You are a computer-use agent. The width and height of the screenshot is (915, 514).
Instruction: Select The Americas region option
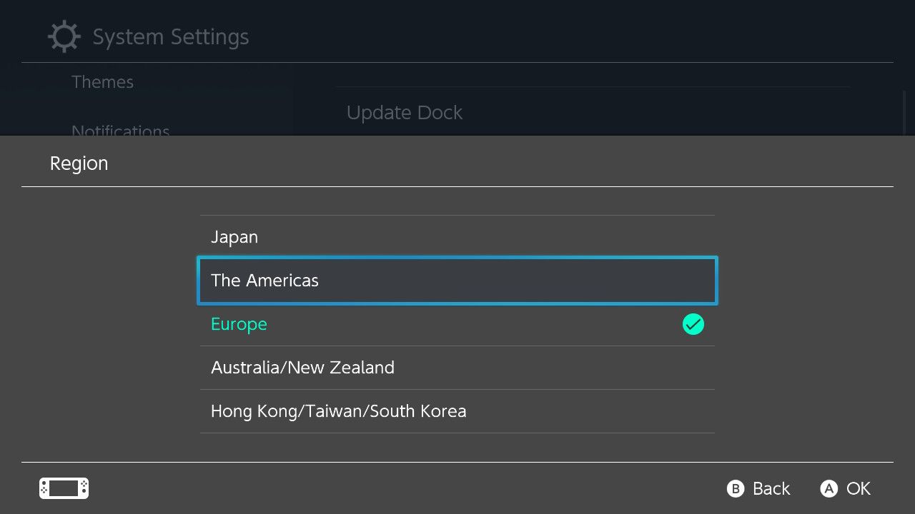click(x=457, y=281)
